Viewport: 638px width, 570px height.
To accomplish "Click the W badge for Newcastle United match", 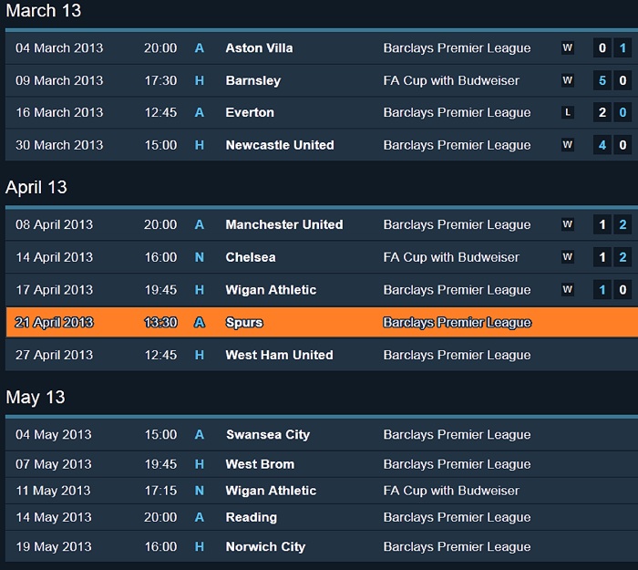I will [x=568, y=145].
